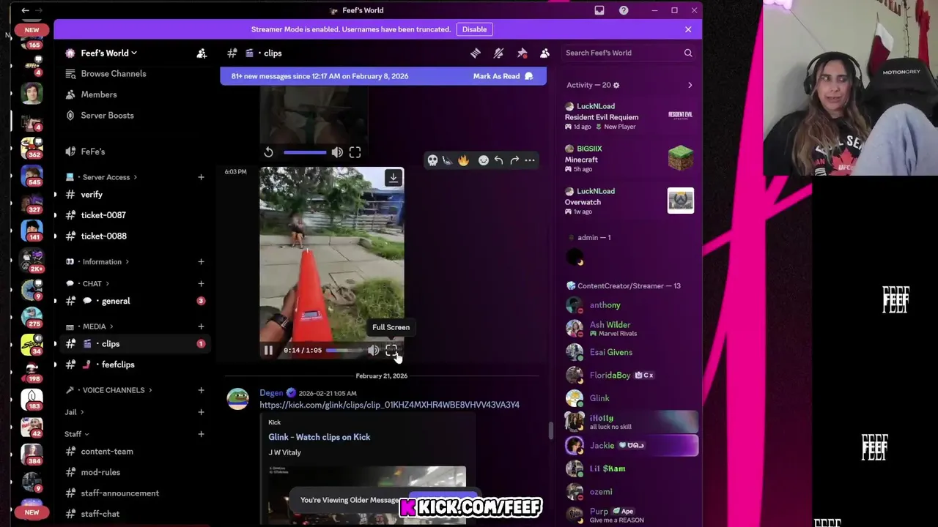The width and height of the screenshot is (938, 527).
Task: Add channel to Server Access category
Action: click(x=201, y=177)
